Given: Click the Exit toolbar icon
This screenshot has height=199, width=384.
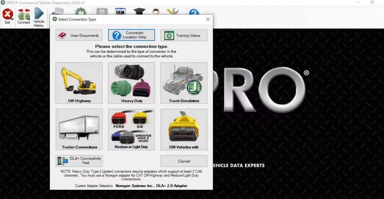Looking at the screenshot, I should pyautogui.click(x=8, y=16).
